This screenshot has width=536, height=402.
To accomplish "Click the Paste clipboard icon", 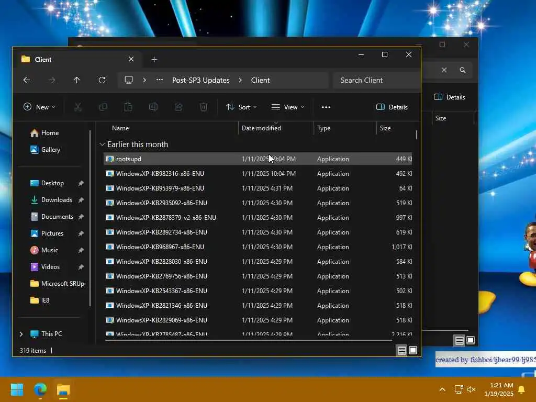I will point(128,107).
